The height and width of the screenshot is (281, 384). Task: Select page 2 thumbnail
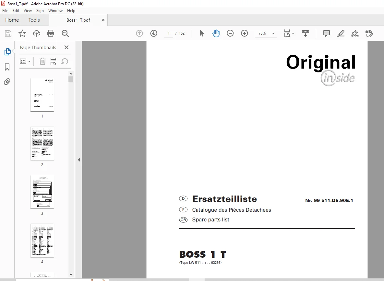pyautogui.click(x=42, y=143)
